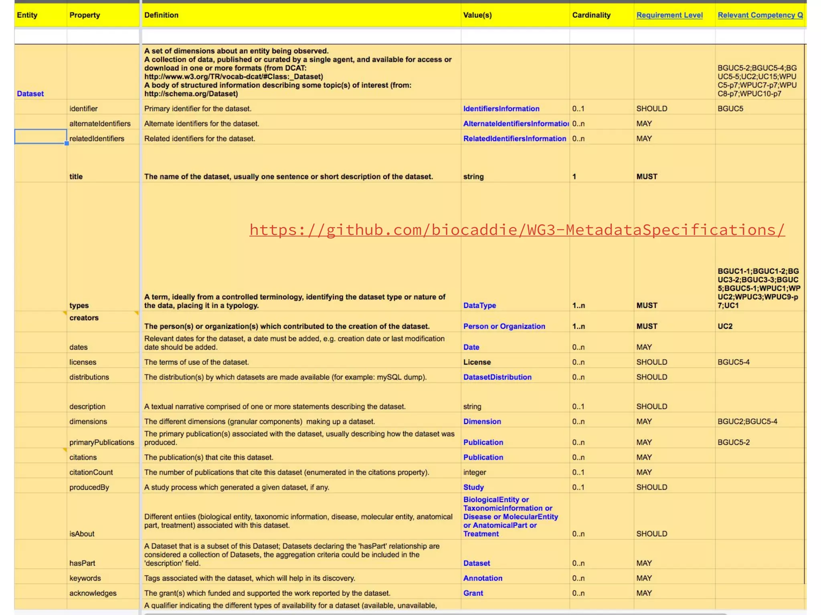Viewport: 821px width, 615px height.
Task: Select the 'UC2' cell in creators row
Action: point(760,322)
